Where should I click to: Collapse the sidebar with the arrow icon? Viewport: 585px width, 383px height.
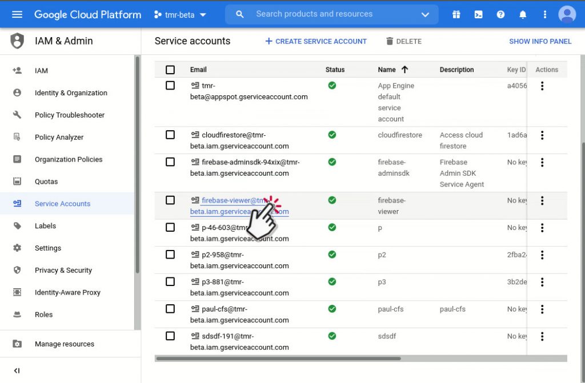click(17, 370)
